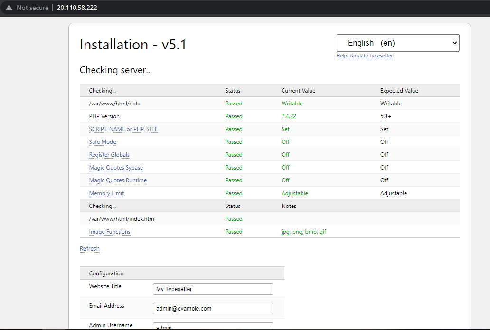Screen dimensions: 490x330
Task: Click the Installation - v5.1 heading
Action: coord(133,45)
